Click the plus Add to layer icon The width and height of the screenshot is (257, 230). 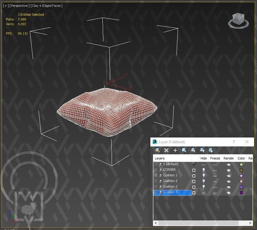[175, 150]
